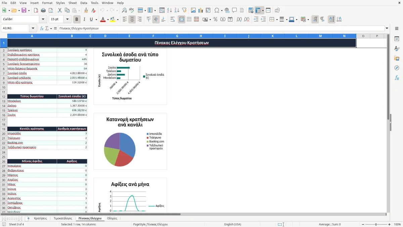
Task: Apply yellow background color swatch
Action: pos(113,20)
